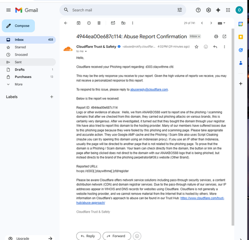Click the Report ID 4944ea00e687c114 text
This screenshot has width=249, height=240.
point(97,108)
